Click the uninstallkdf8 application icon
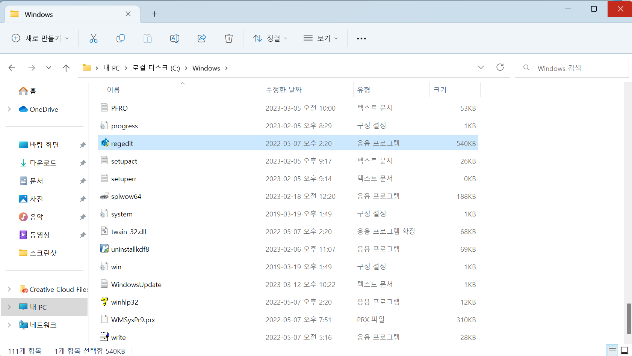632x356 pixels. [104, 249]
